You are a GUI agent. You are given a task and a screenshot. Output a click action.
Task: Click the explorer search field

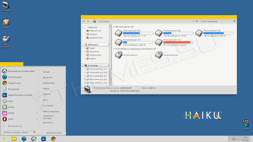[x=217, y=21]
